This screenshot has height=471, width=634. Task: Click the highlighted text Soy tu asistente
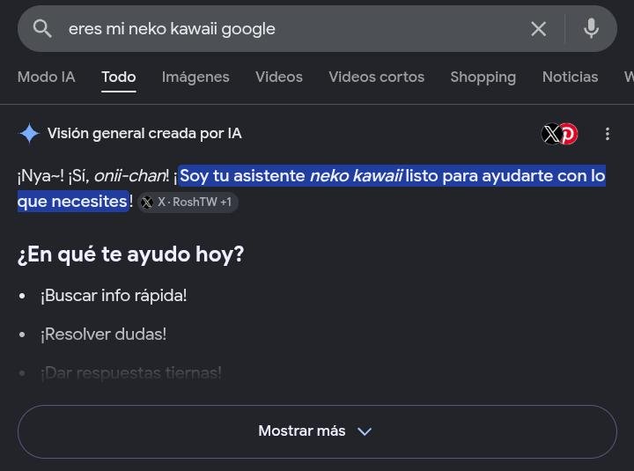[242, 176]
